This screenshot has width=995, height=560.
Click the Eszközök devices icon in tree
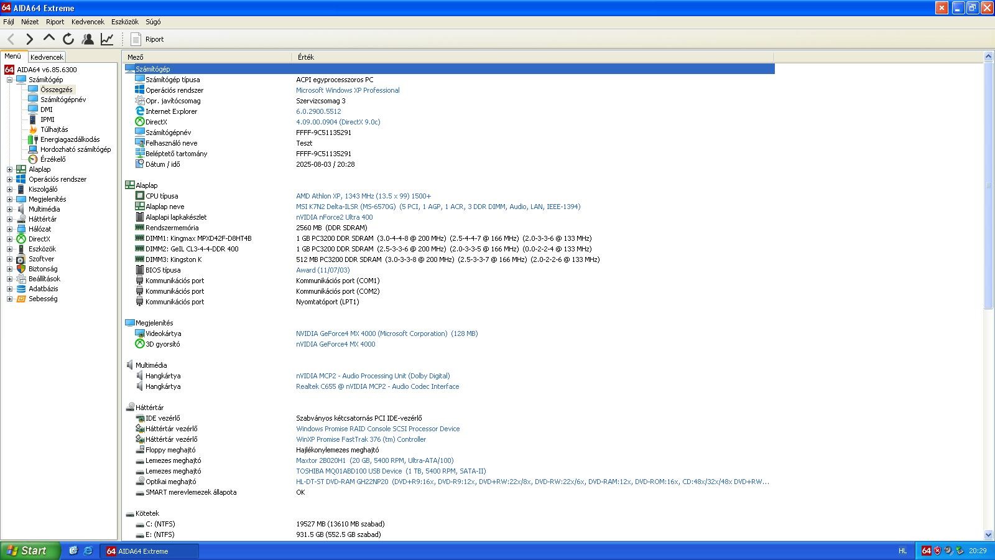coord(21,249)
